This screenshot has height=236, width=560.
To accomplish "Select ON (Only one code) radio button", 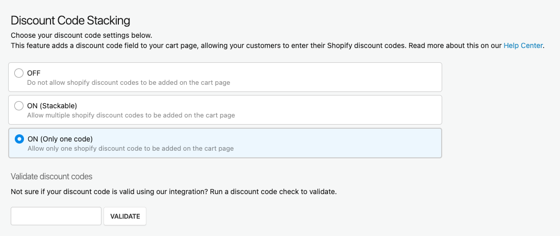I will point(19,139).
